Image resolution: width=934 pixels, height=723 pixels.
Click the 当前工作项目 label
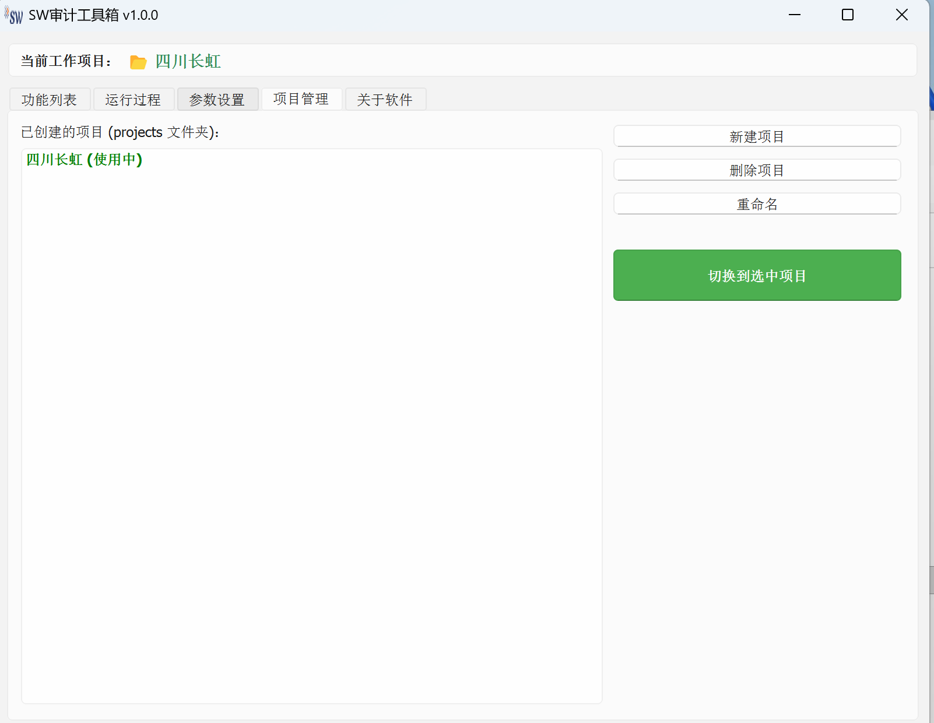click(x=66, y=61)
